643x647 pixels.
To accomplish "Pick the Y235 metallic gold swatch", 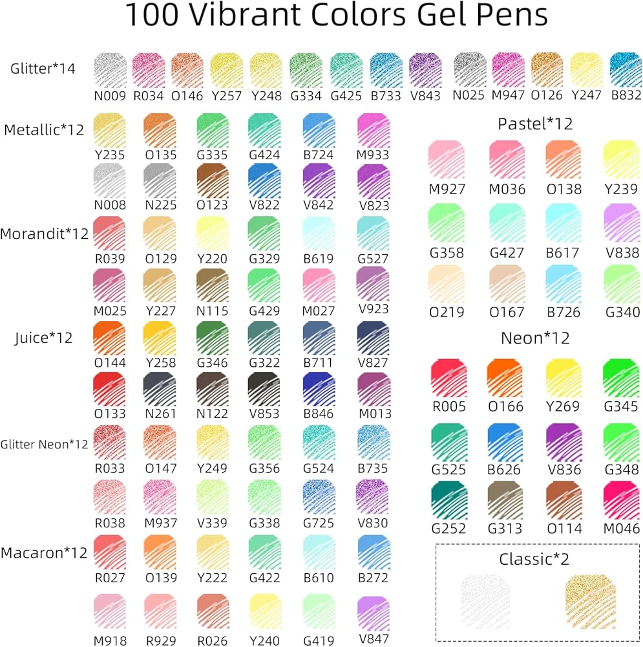I will click(110, 131).
